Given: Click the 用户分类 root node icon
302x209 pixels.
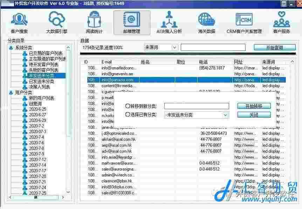Looking at the screenshot, I should [x=11, y=92].
